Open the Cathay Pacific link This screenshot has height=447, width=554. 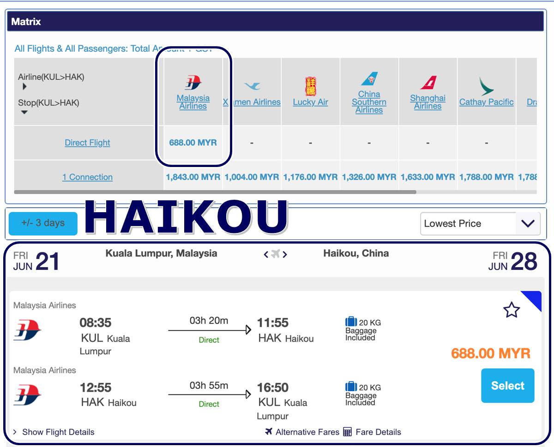click(487, 102)
